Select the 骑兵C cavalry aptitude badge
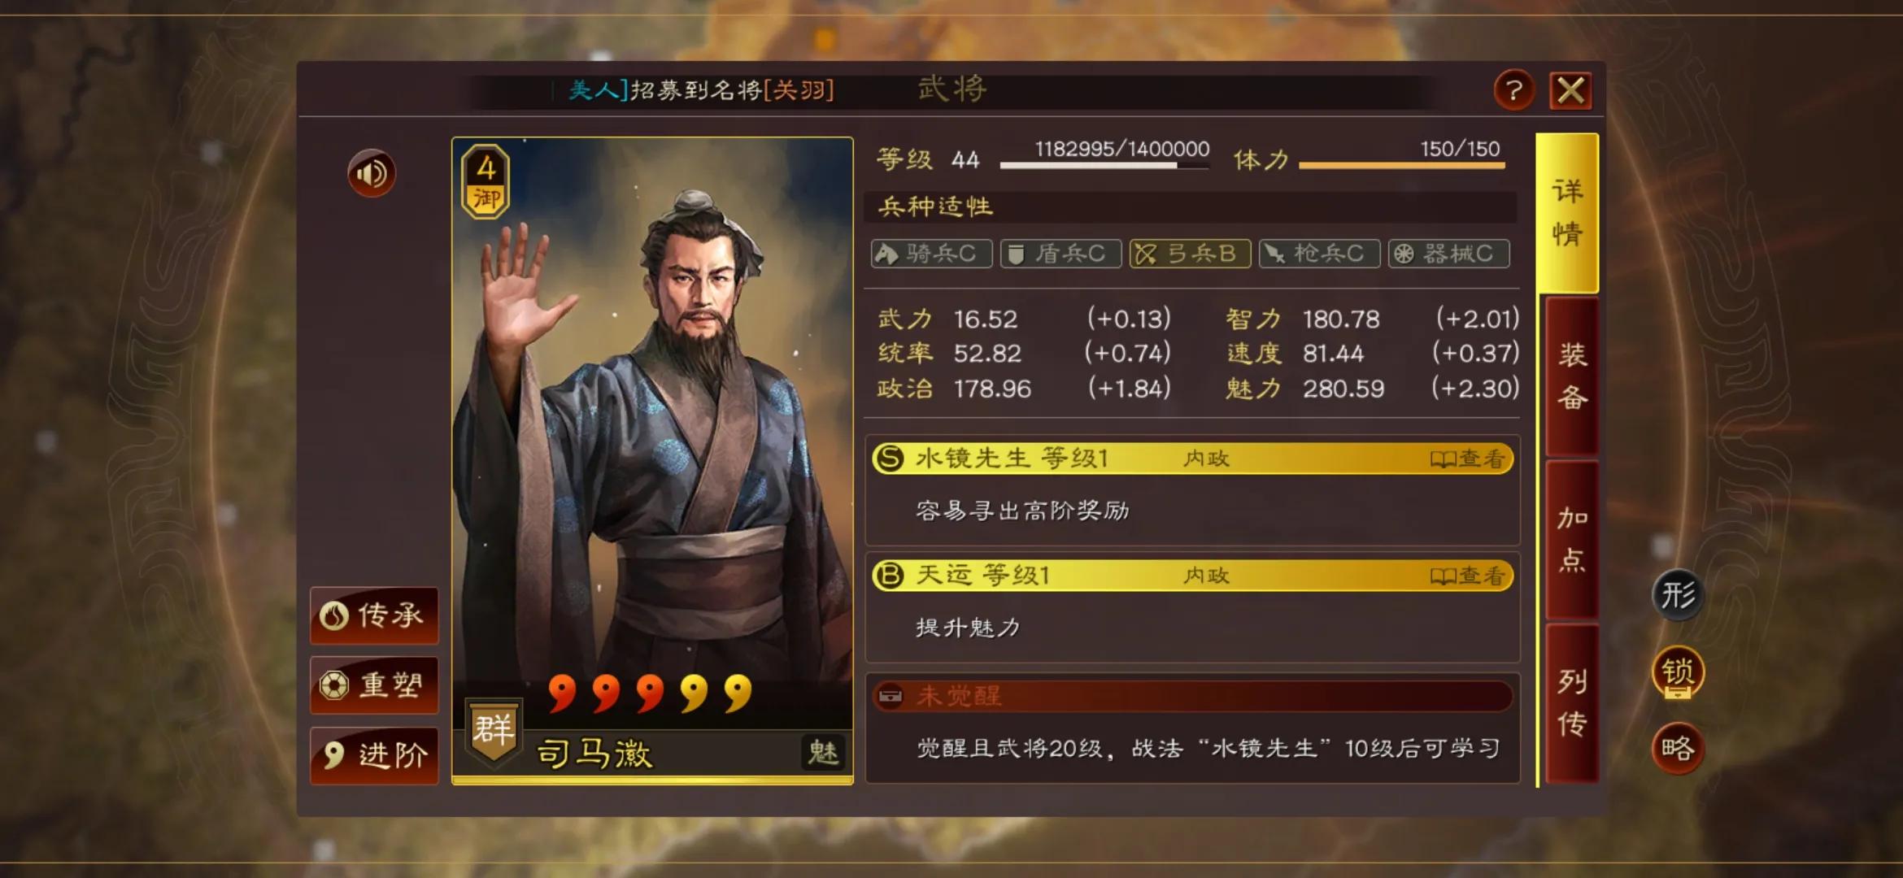 (931, 254)
